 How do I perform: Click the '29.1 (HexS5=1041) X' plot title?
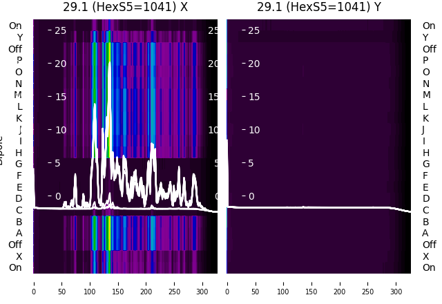point(125,8)
